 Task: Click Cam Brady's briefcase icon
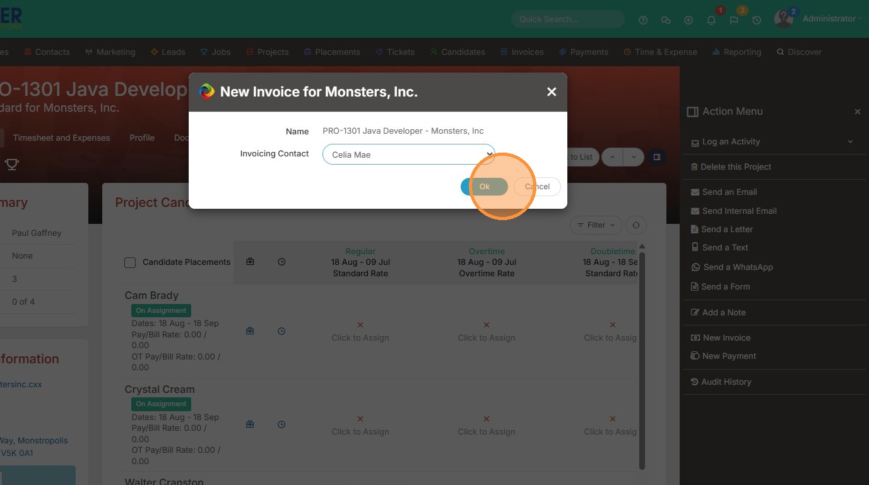tap(250, 330)
